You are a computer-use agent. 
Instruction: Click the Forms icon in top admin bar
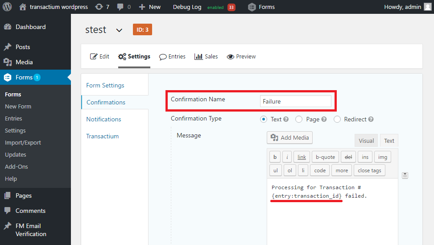click(252, 7)
